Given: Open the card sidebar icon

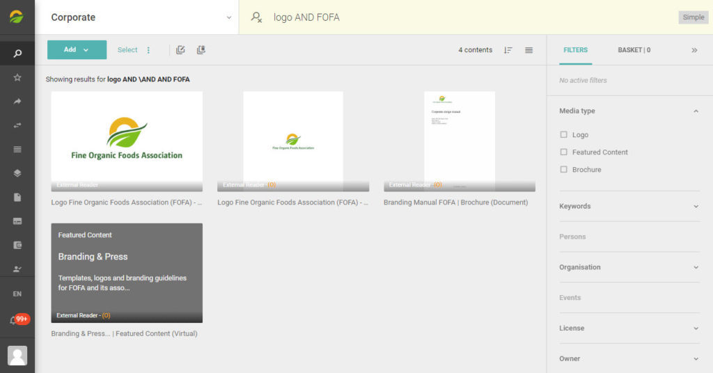Looking at the screenshot, I should pyautogui.click(x=17, y=221).
